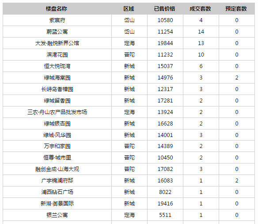Click the 万宇和家园 row name

pos(57,146)
